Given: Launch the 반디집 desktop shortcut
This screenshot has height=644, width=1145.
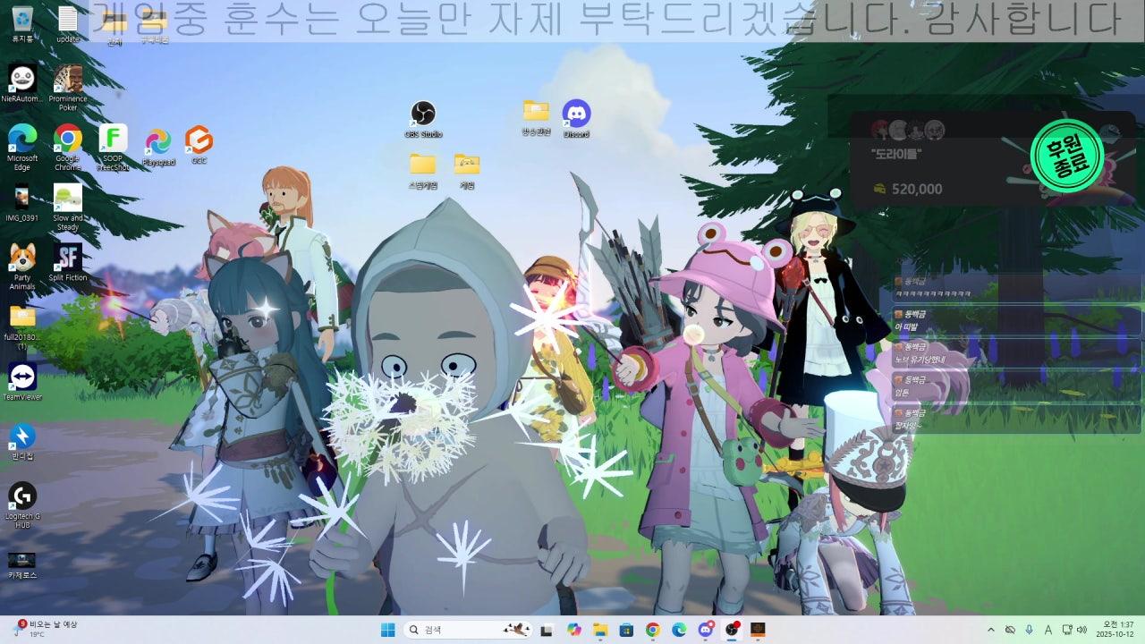Looking at the screenshot, I should 22,441.
